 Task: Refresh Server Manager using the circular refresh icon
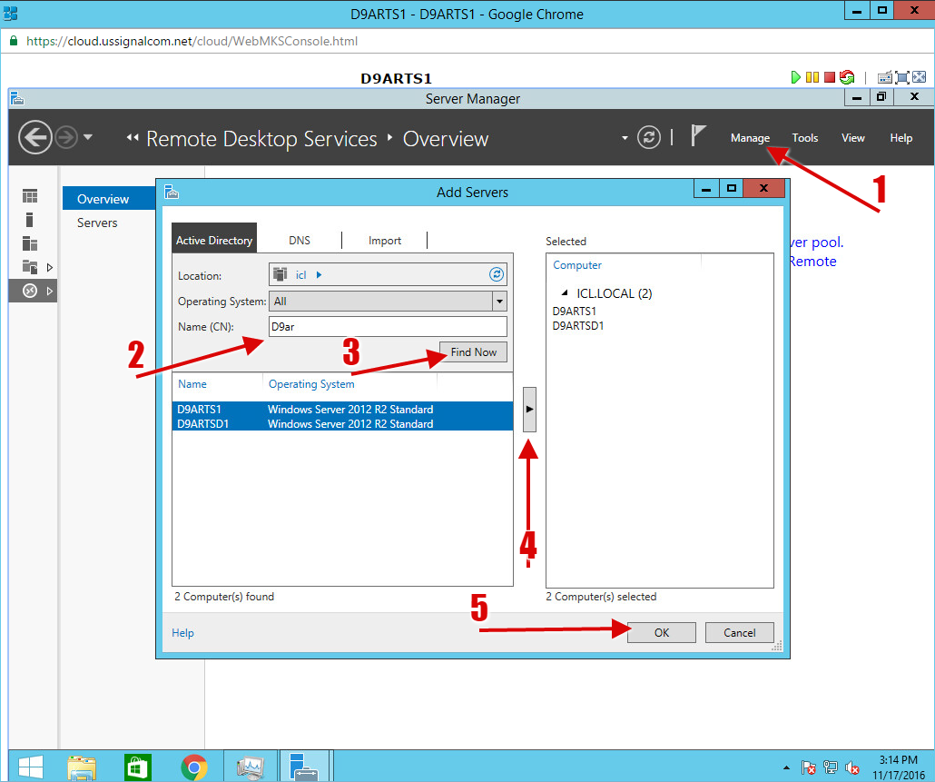click(649, 138)
